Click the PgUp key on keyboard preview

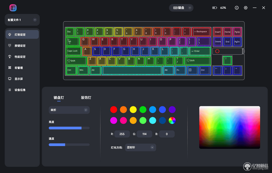point(237,32)
